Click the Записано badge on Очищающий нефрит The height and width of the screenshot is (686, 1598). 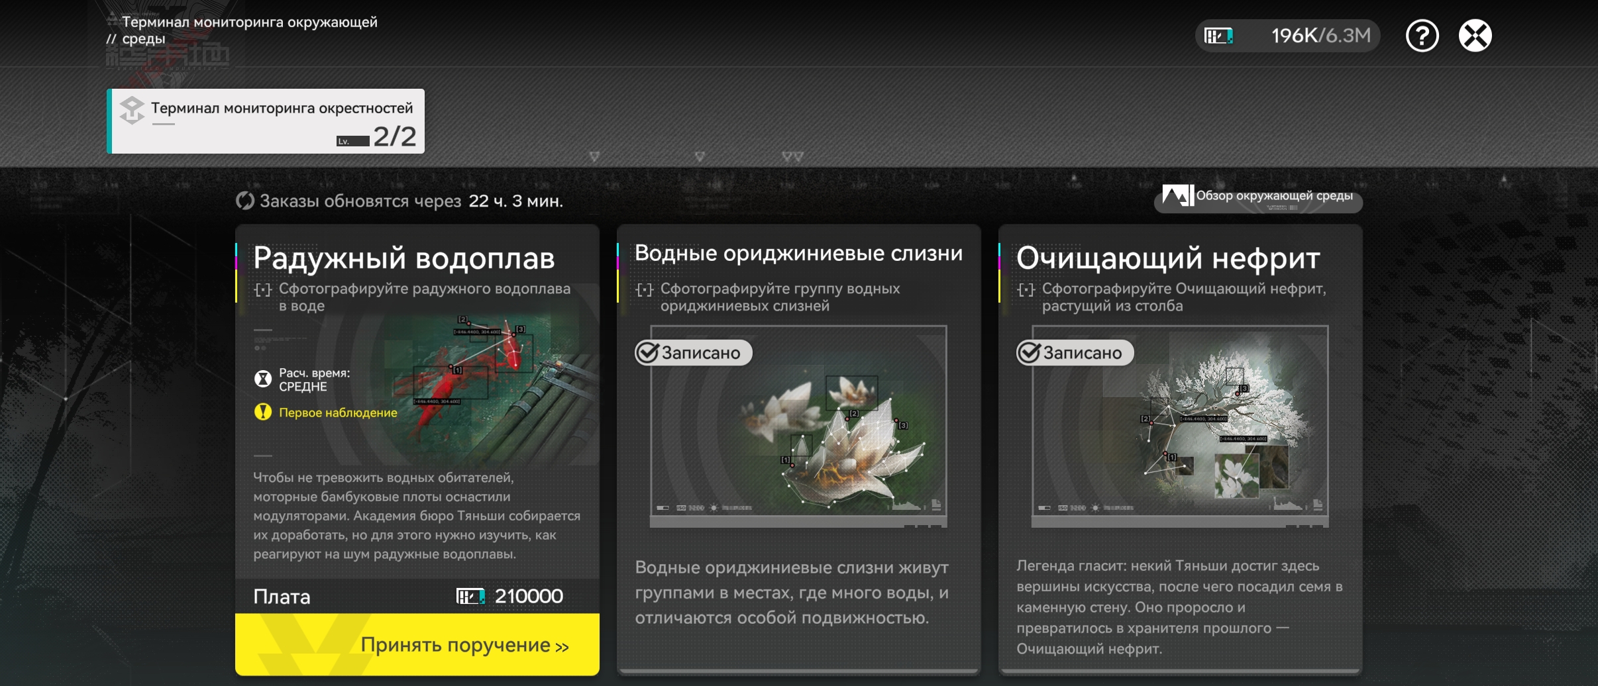tap(1075, 353)
